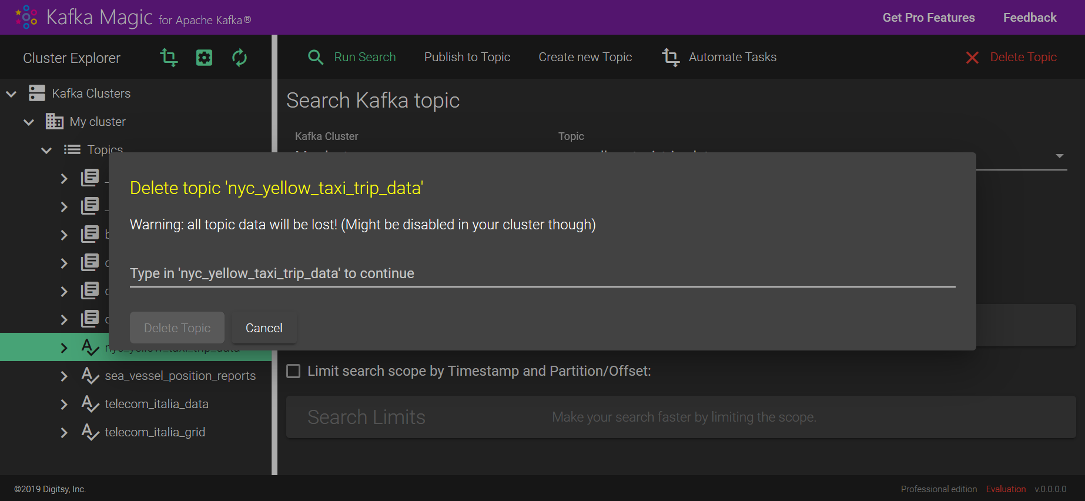Click the '©2019 Digitsy, Inc.' footer text
1085x501 pixels.
point(50,489)
